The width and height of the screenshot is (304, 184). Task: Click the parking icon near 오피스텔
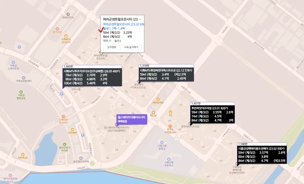(x=62, y=94)
